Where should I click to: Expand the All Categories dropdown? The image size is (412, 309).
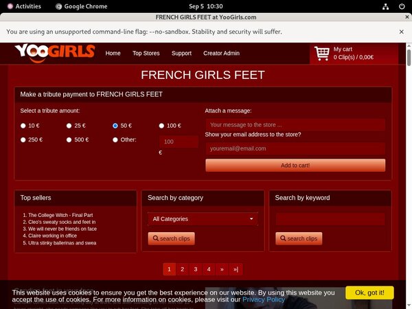[203, 219]
